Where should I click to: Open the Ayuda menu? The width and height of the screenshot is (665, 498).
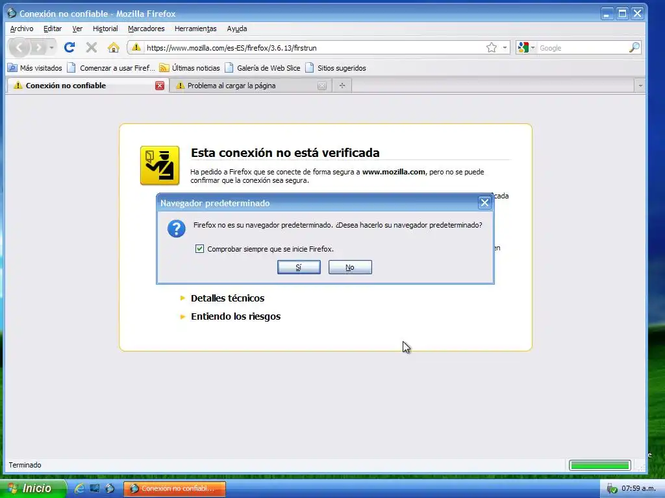click(x=236, y=29)
